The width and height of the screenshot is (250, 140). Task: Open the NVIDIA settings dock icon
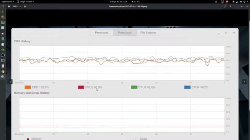[3, 50]
